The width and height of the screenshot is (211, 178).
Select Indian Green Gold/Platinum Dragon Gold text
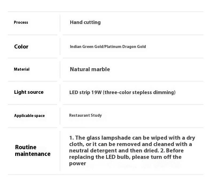point(108,47)
